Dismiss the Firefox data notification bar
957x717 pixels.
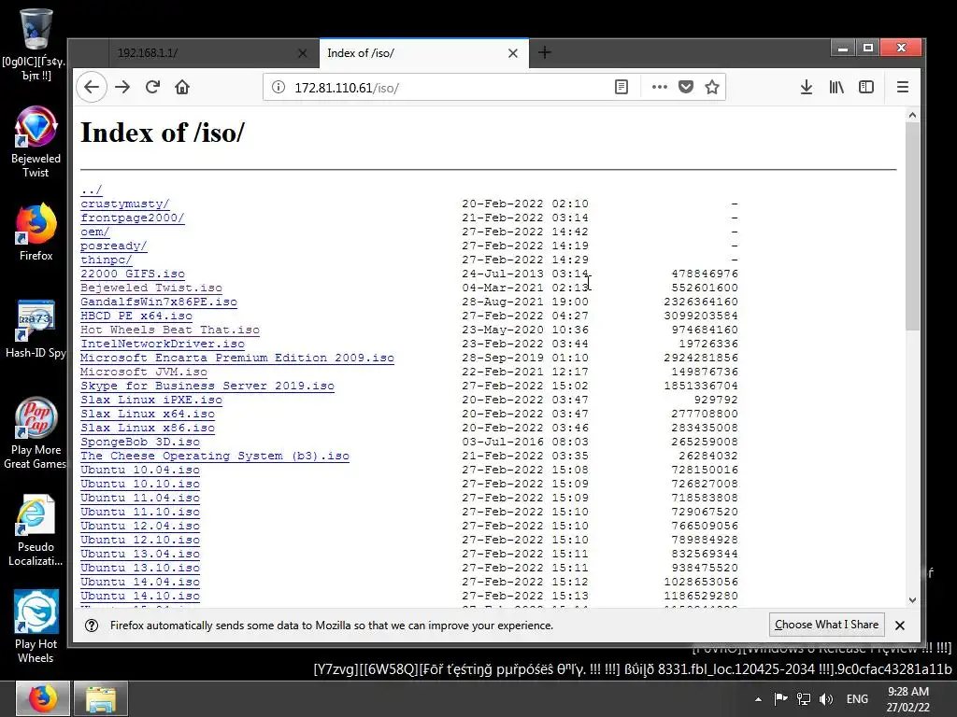[x=900, y=625]
